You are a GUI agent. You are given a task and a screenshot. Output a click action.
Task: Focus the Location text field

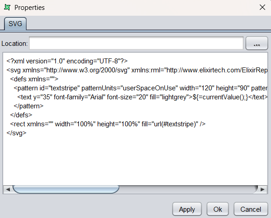click(x=136, y=43)
